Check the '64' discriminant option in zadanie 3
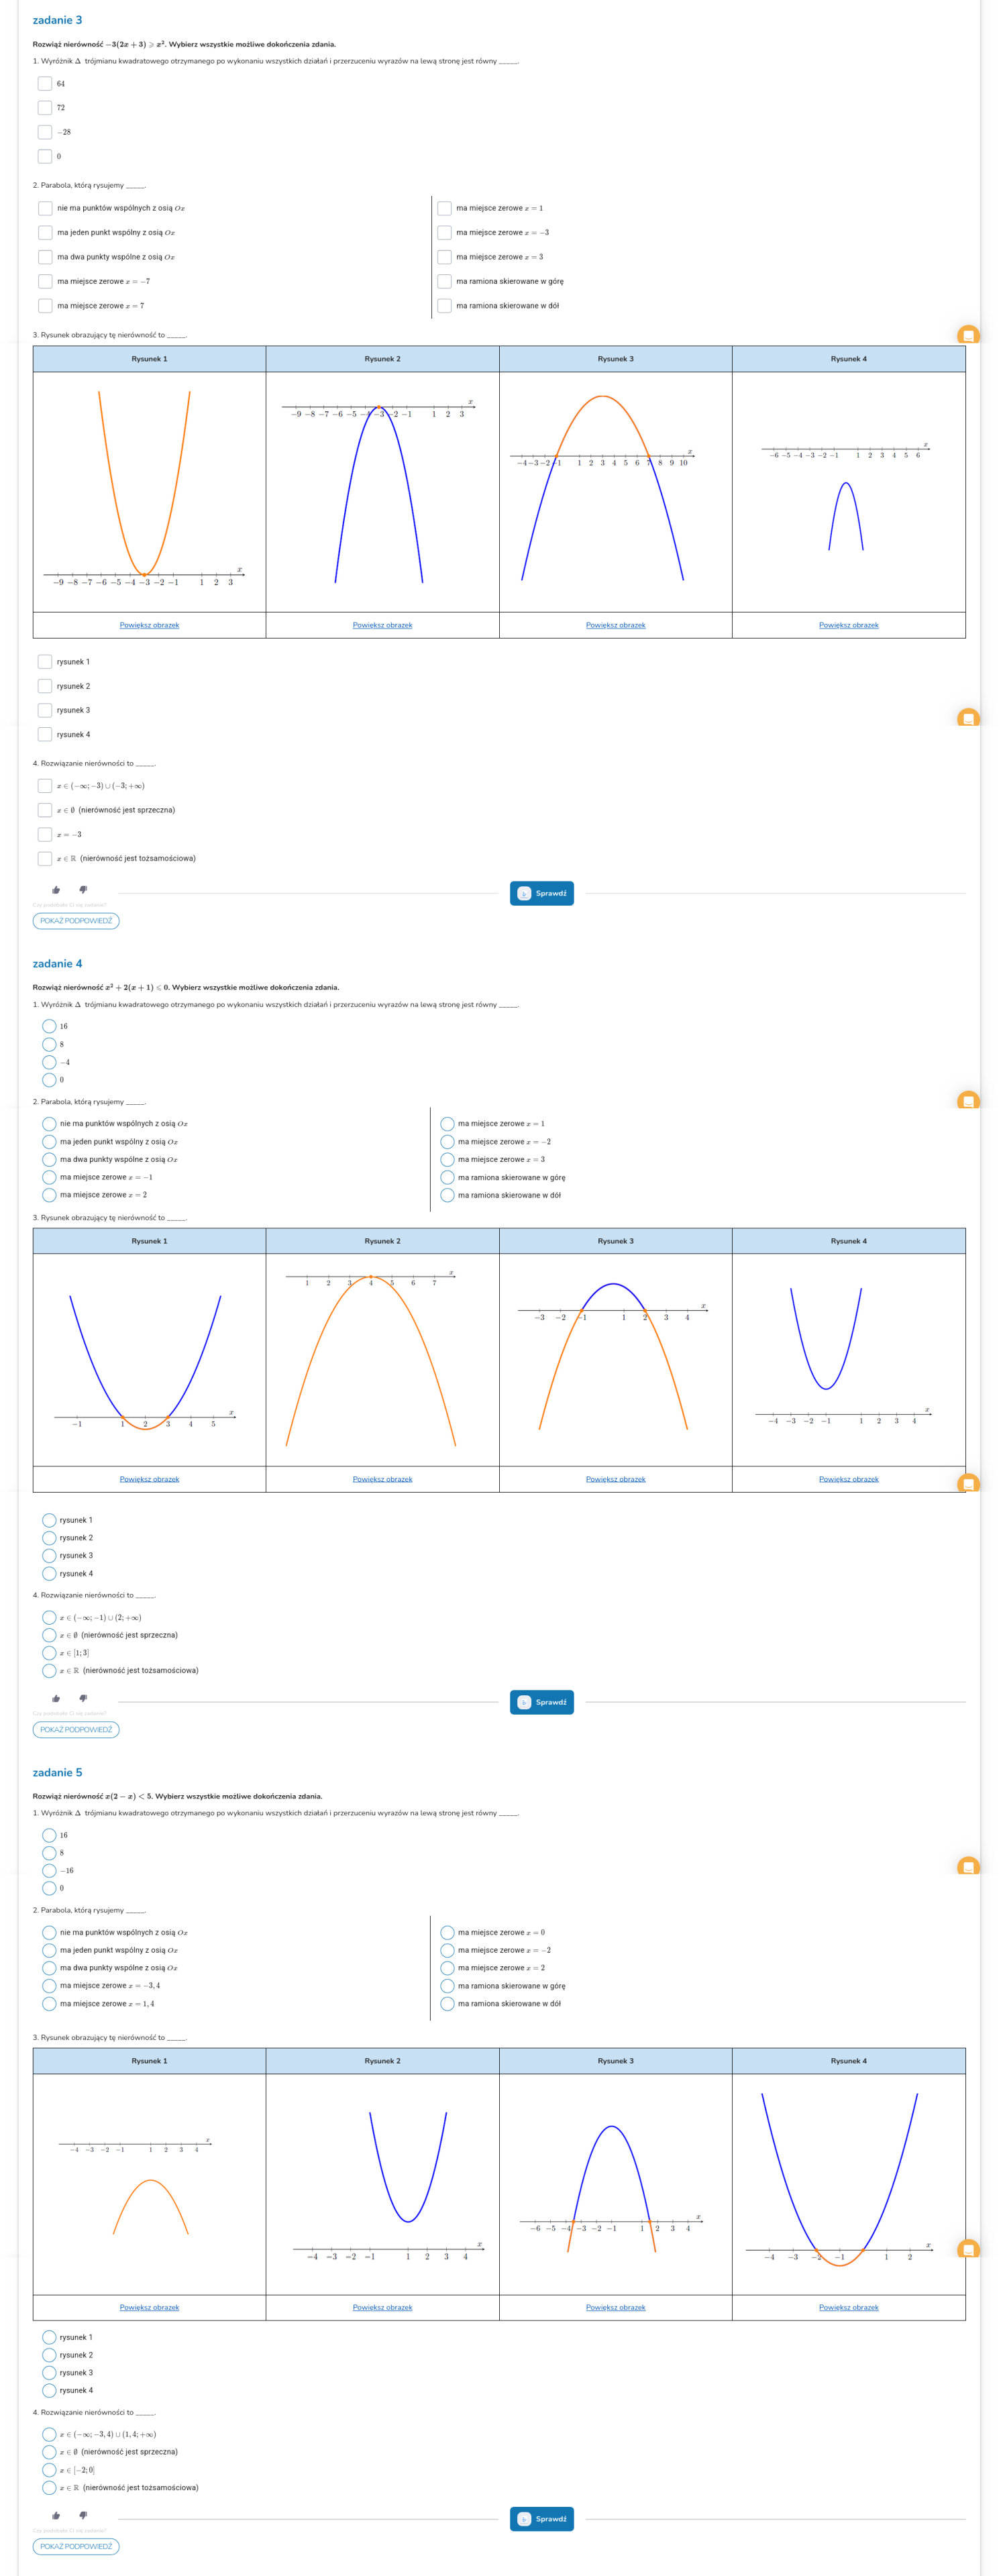Image resolution: width=1003 pixels, height=2576 pixels. point(45,84)
